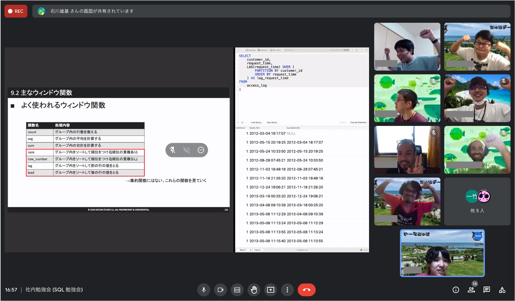This screenshot has height=301, width=515.
Task: Click the NULL cell in results
Action: pos(291,133)
